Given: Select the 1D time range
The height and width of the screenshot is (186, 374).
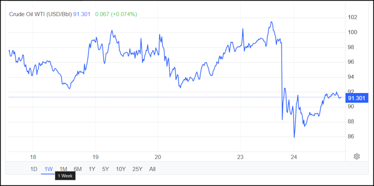Looking at the screenshot, I should tap(34, 169).
